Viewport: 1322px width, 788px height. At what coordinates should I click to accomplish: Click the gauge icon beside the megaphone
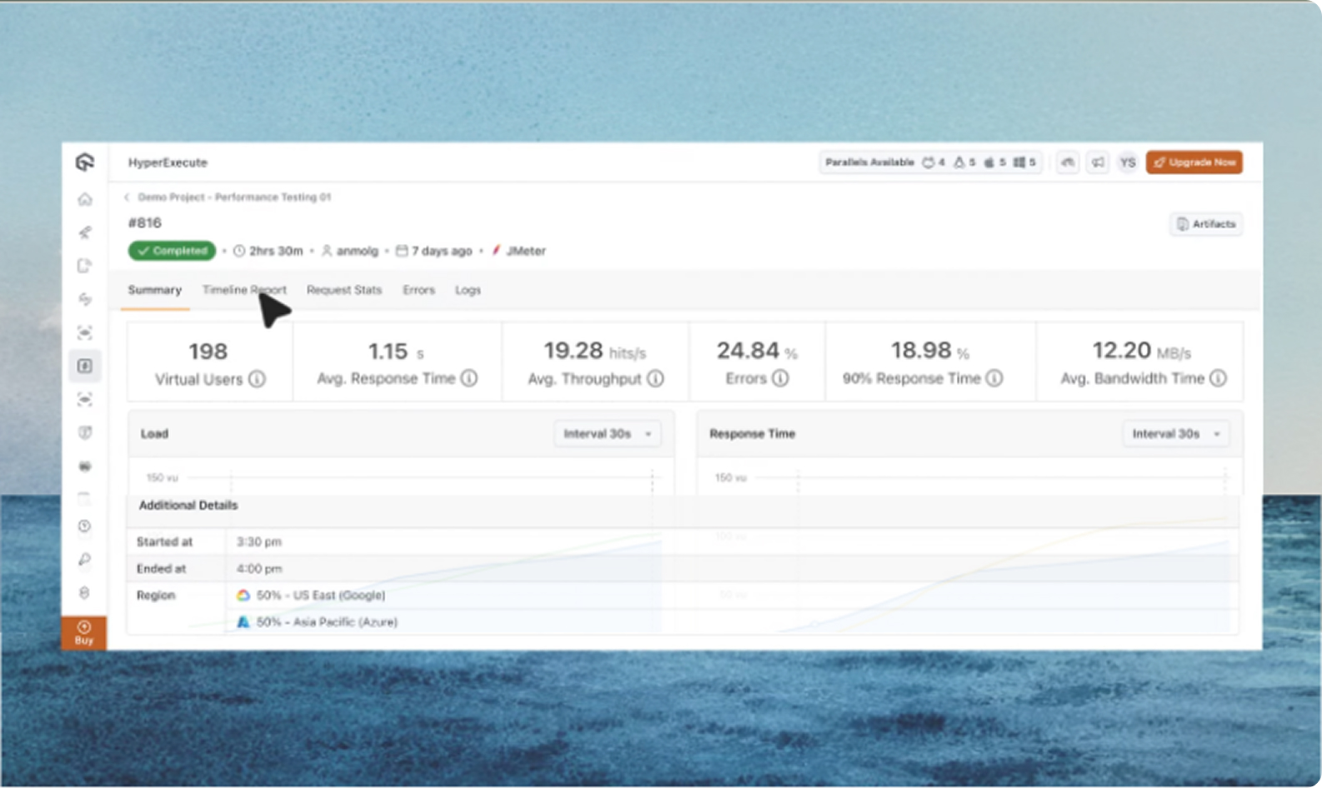click(x=1068, y=162)
